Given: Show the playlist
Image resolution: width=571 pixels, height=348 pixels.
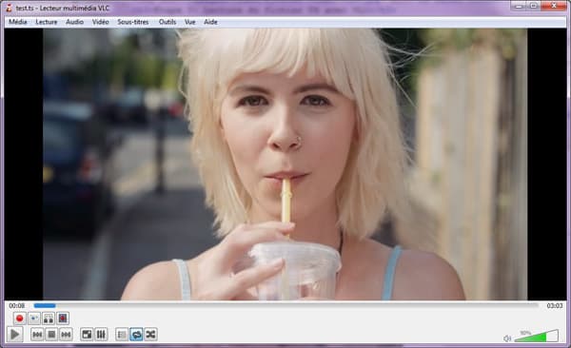Looking at the screenshot, I should pos(122,334).
